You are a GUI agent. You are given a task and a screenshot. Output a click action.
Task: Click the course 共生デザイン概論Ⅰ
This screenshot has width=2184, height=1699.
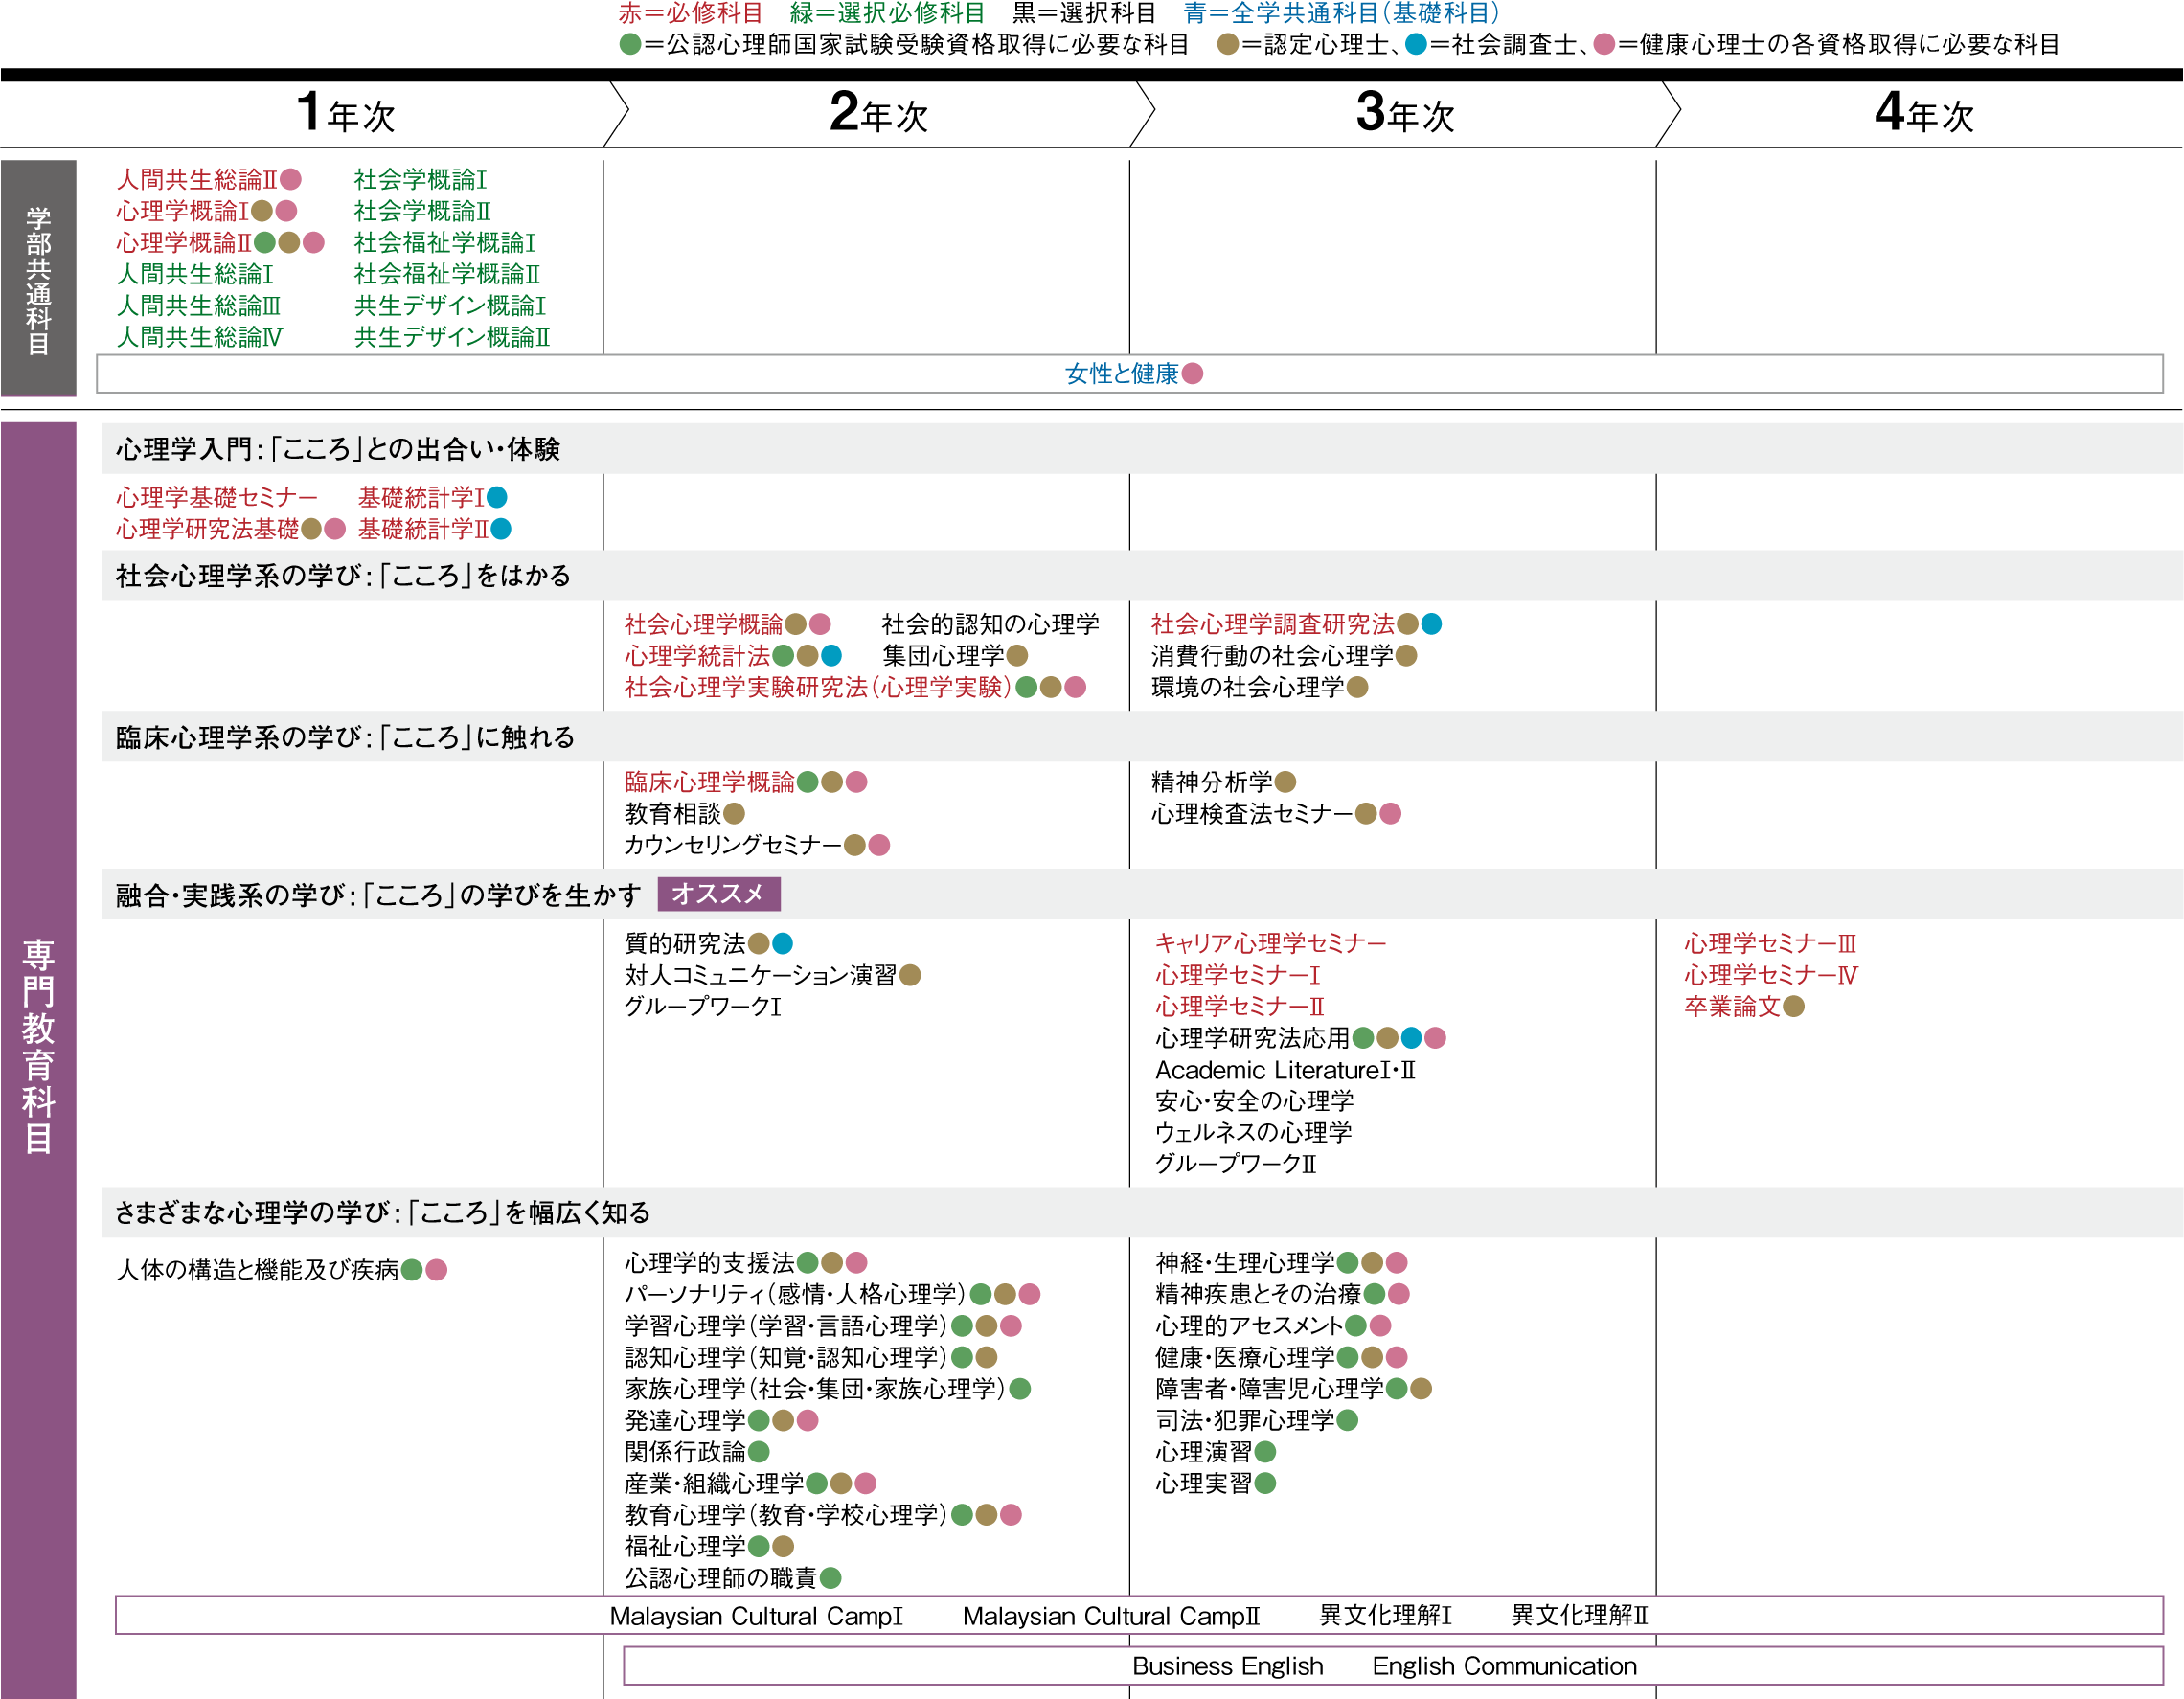[x=450, y=305]
